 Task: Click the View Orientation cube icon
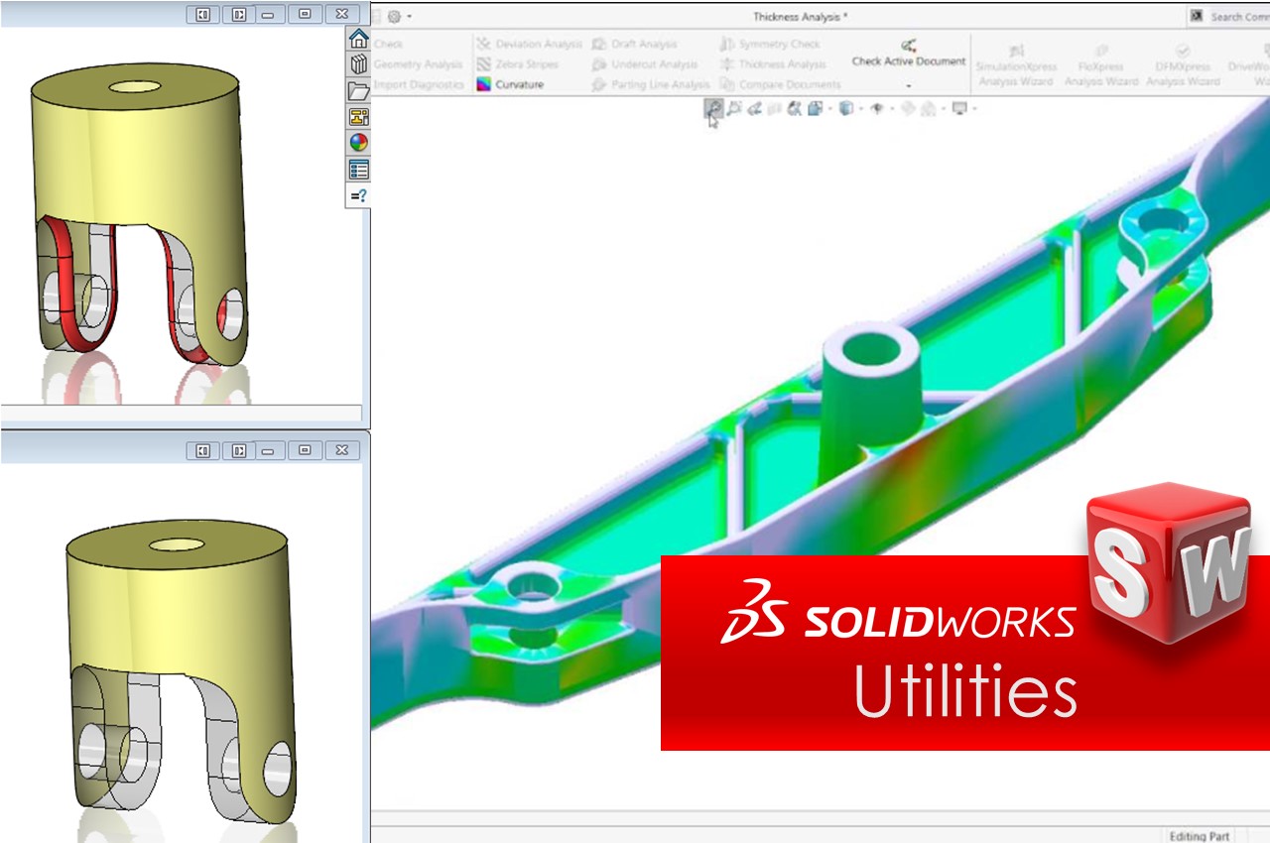pyautogui.click(x=816, y=108)
